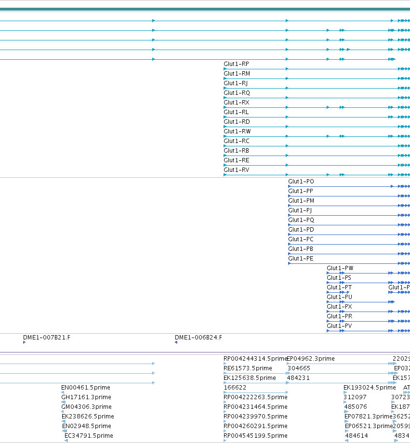This screenshot has height=443, width=410.
Task: Click the Glut1-PP protein label
Action: click(x=301, y=191)
